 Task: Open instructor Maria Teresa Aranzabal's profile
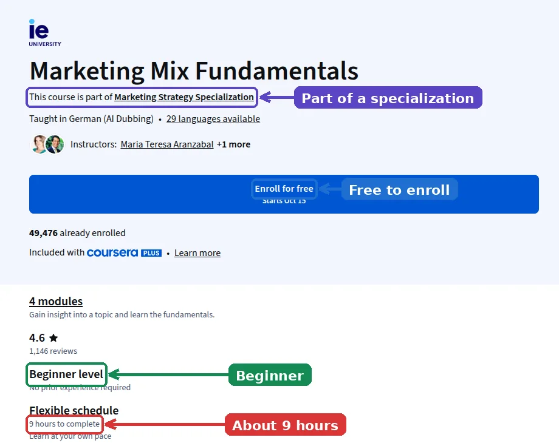tap(167, 144)
